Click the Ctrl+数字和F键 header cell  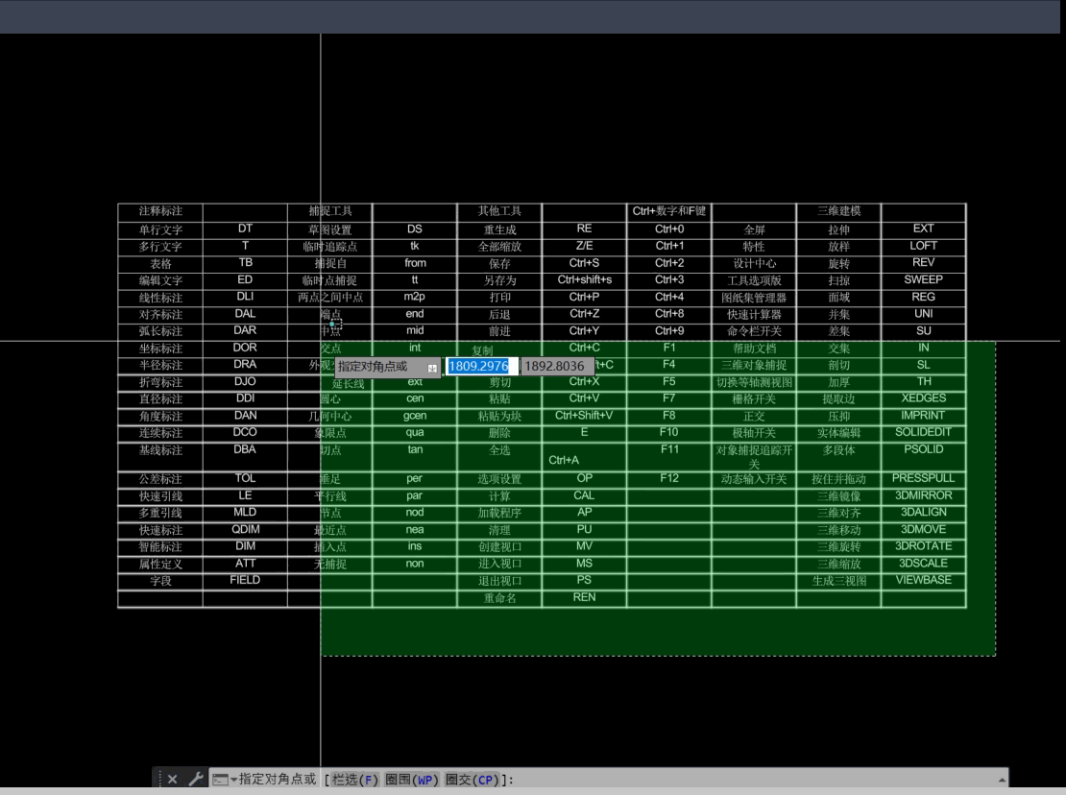(x=669, y=211)
